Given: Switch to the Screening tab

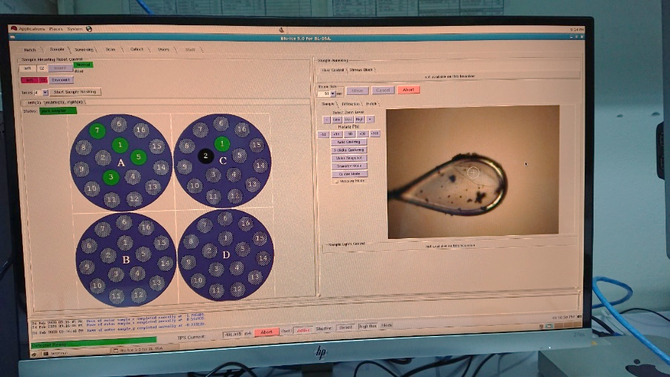Looking at the screenshot, I should coord(84,50).
